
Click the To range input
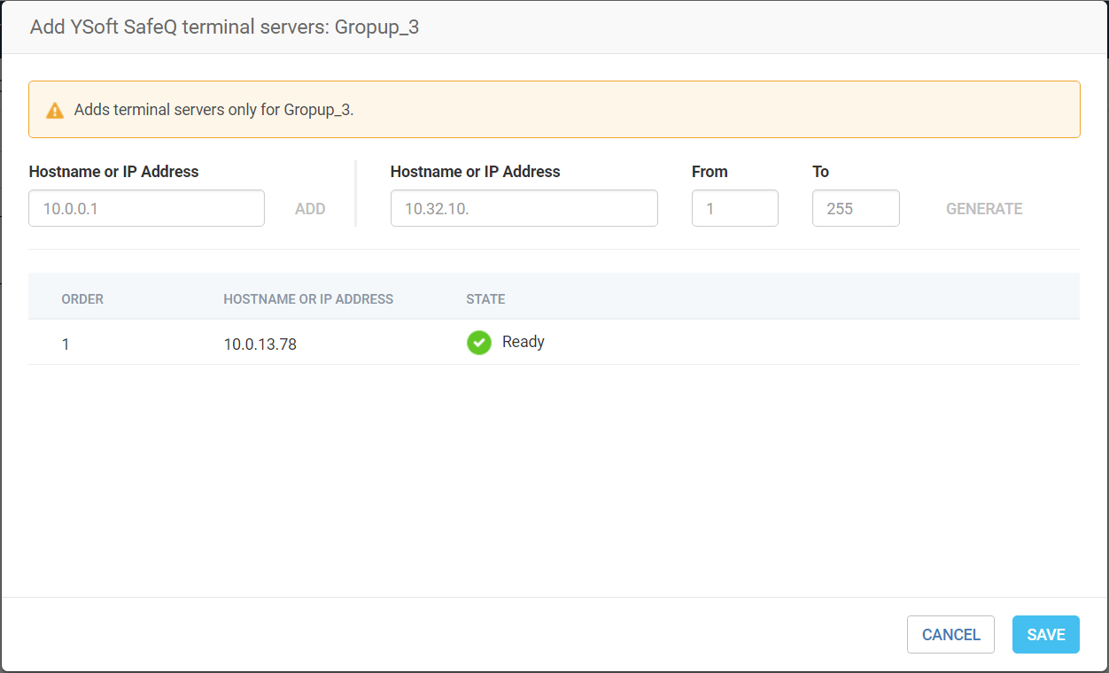tap(856, 208)
